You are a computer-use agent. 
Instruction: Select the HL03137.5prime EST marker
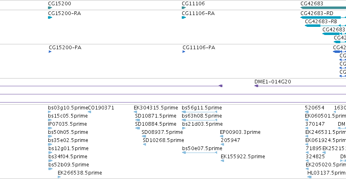tap(309, 177)
